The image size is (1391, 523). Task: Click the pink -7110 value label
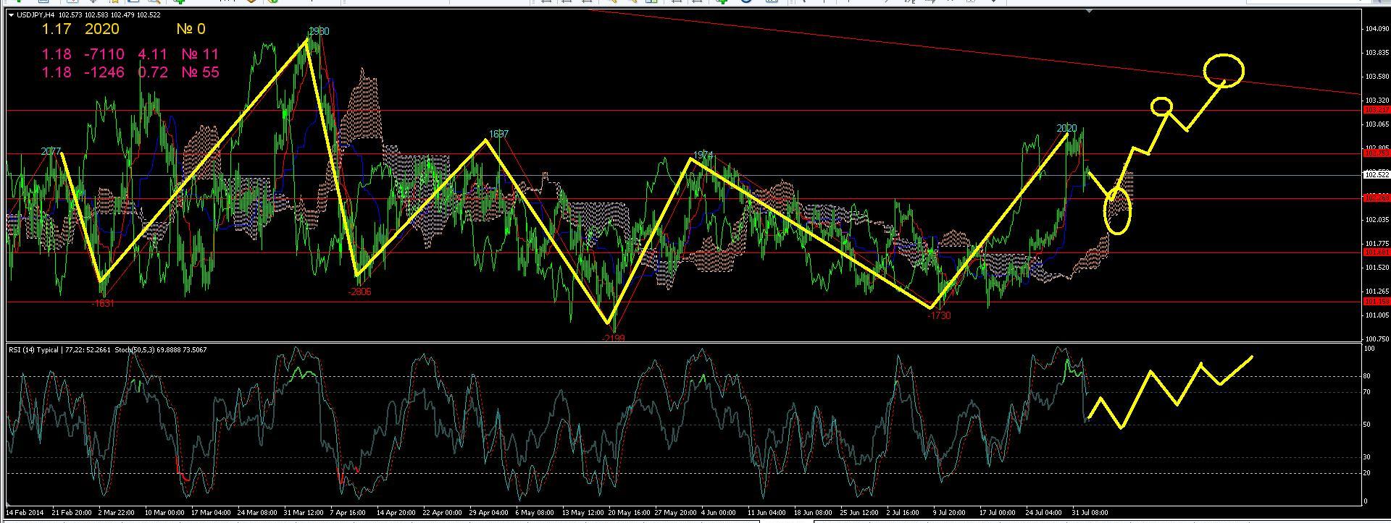coord(104,54)
